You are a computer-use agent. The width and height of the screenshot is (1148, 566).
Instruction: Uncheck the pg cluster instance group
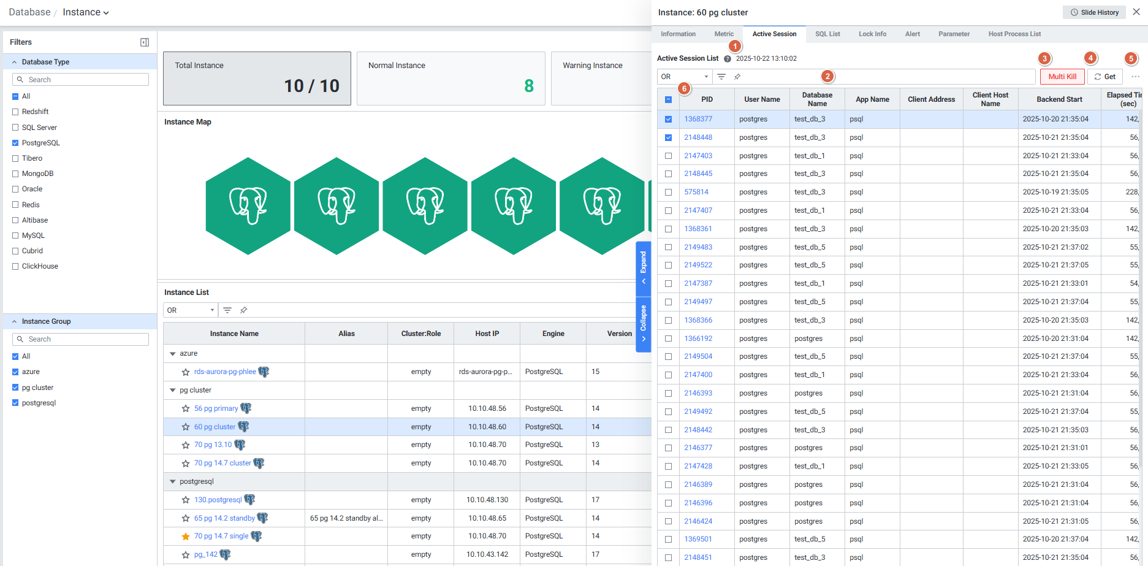(15, 388)
